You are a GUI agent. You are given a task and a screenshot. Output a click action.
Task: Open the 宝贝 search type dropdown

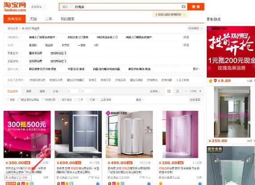pyautogui.click(x=67, y=7)
